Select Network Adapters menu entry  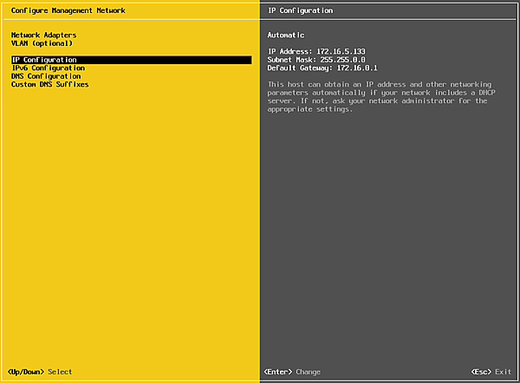point(43,36)
